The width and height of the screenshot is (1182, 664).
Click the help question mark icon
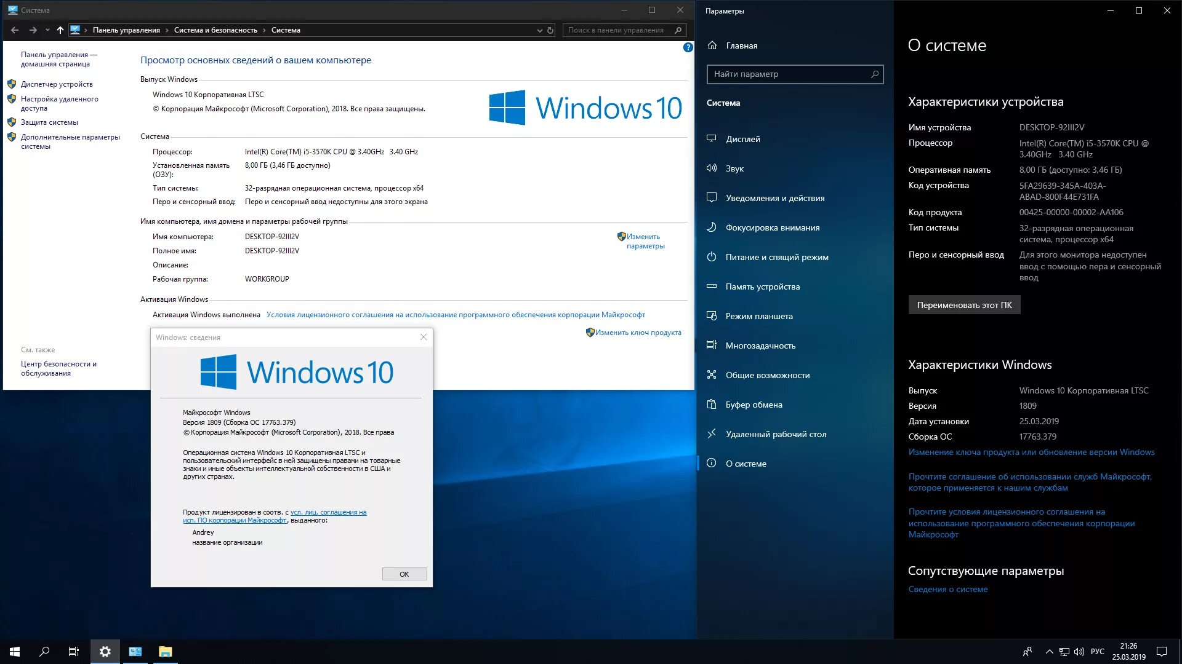pos(688,47)
